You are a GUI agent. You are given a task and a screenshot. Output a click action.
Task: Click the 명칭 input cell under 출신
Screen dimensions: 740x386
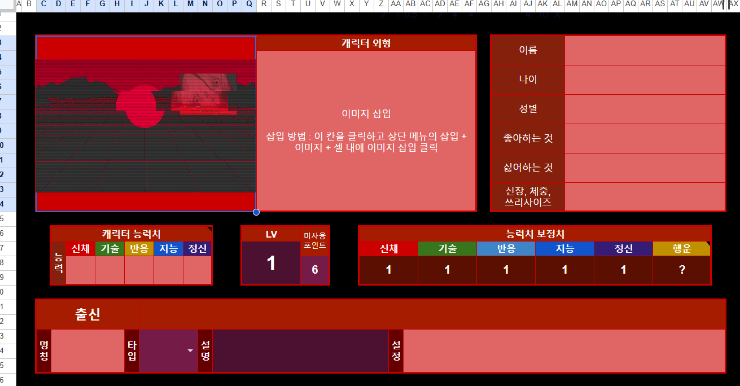click(x=87, y=351)
